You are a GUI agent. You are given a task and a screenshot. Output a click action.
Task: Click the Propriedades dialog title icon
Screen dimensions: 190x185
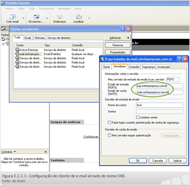click(x=103, y=59)
